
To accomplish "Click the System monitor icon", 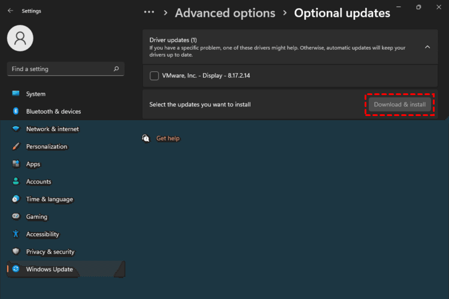I will click(16, 94).
